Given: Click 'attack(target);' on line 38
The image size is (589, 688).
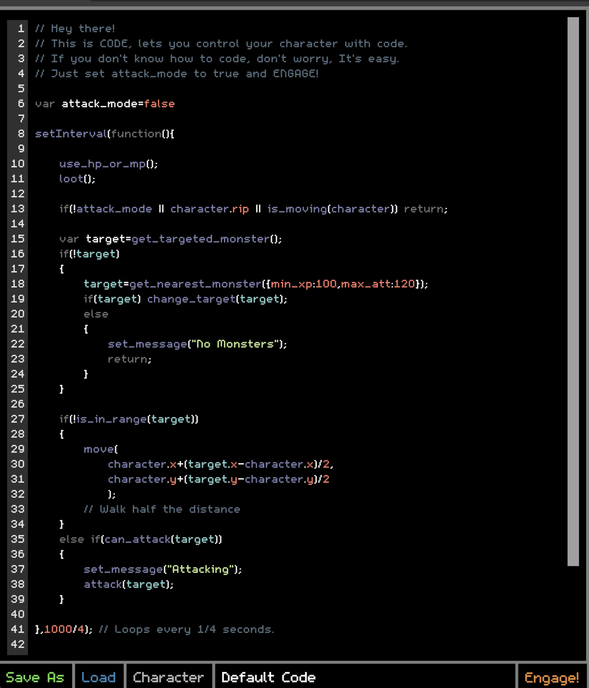Looking at the screenshot, I should pyautogui.click(x=128, y=584).
